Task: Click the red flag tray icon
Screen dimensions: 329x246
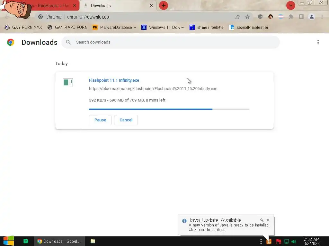Action: click(279, 242)
